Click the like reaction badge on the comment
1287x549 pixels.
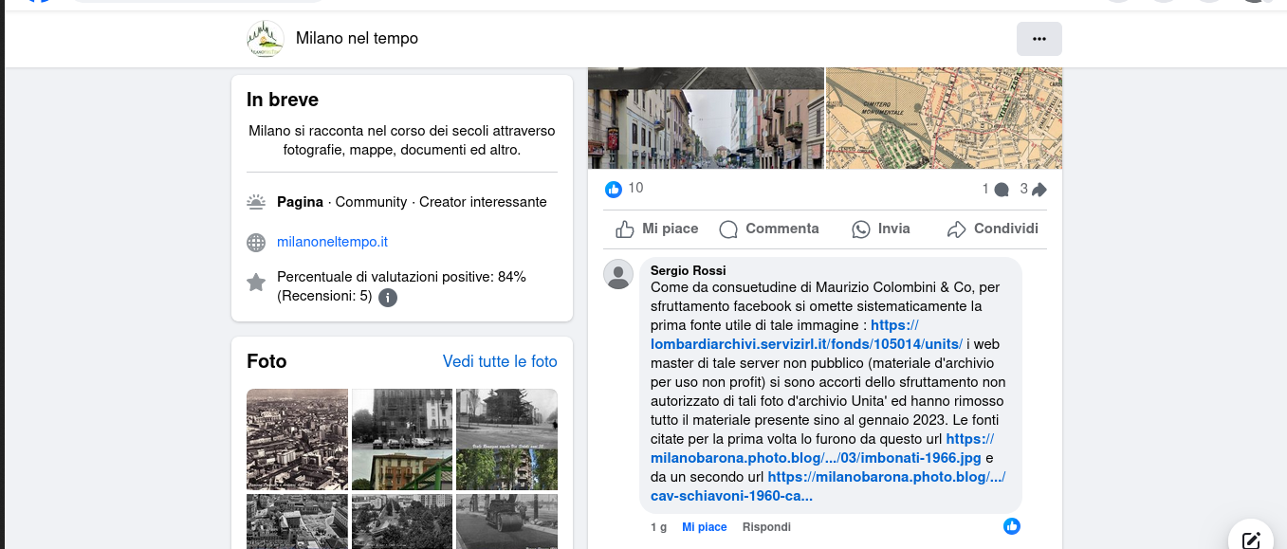pos(1012,525)
